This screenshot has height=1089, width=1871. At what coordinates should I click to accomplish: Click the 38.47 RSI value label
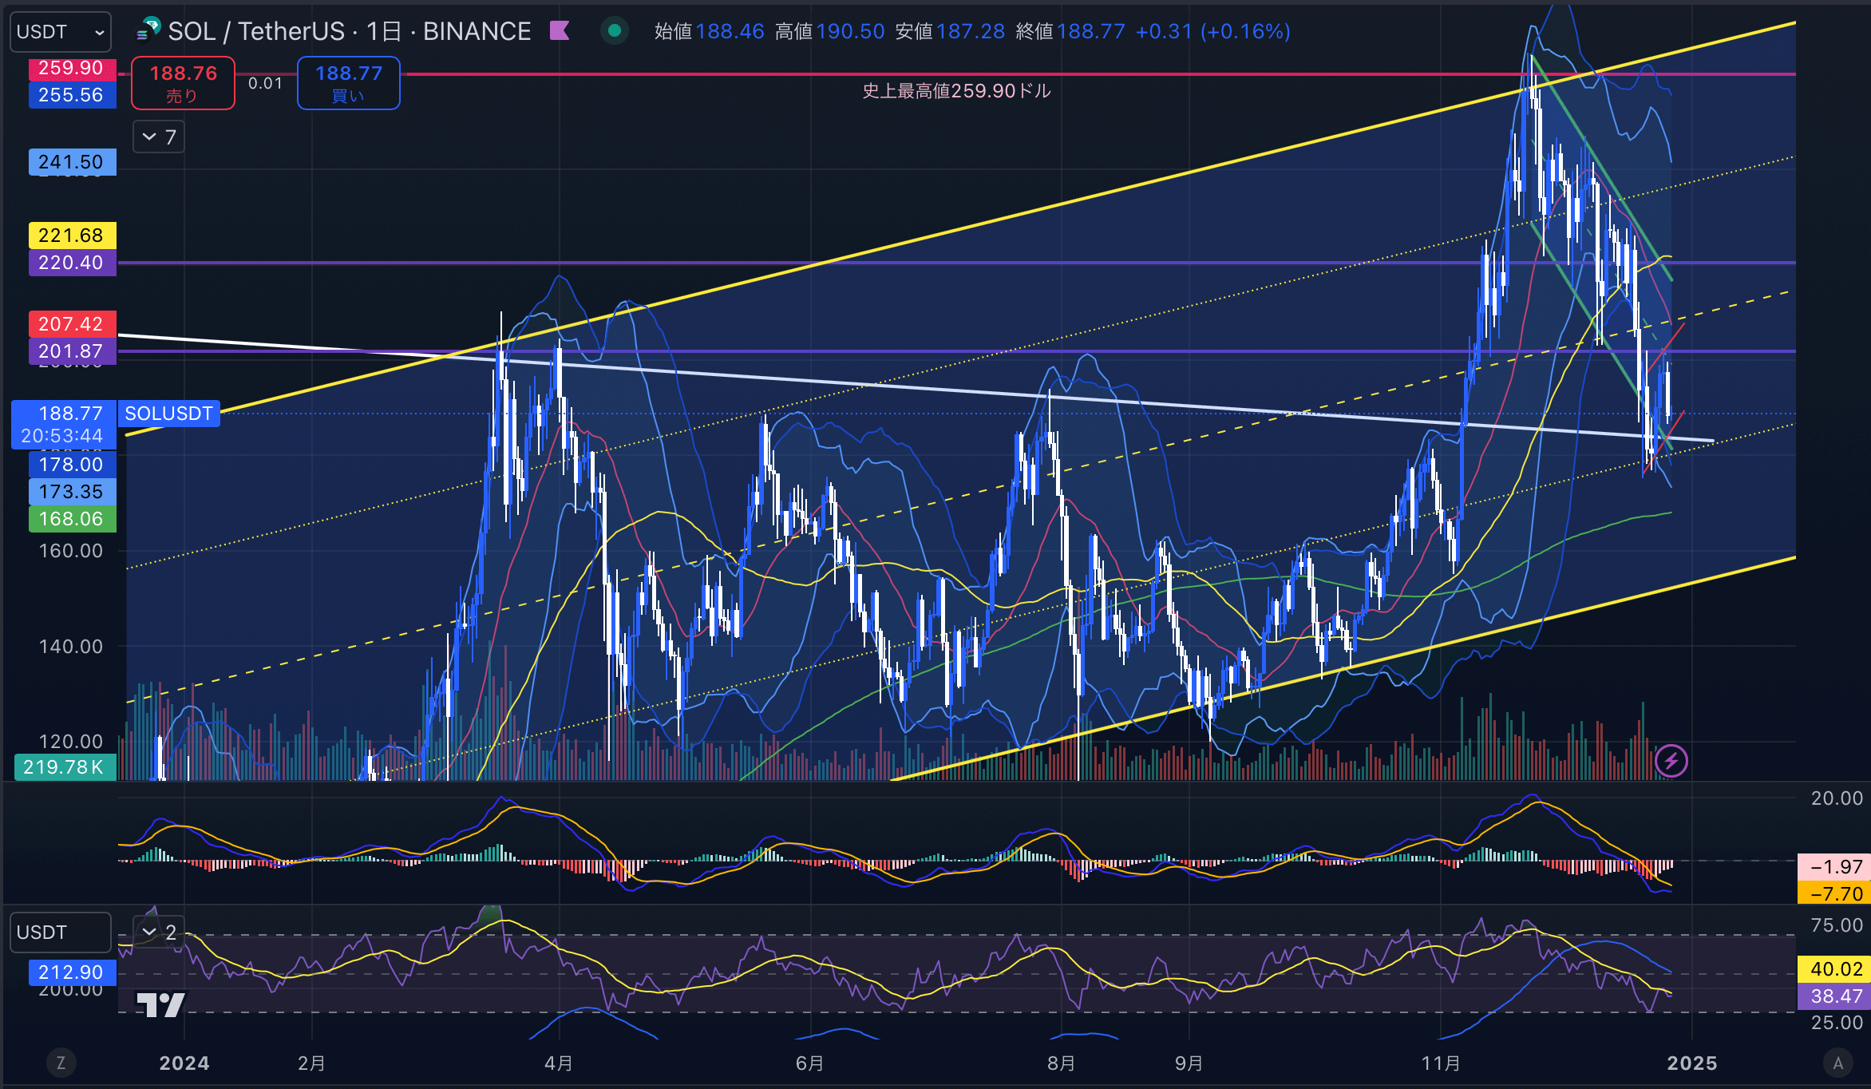[x=1834, y=996]
